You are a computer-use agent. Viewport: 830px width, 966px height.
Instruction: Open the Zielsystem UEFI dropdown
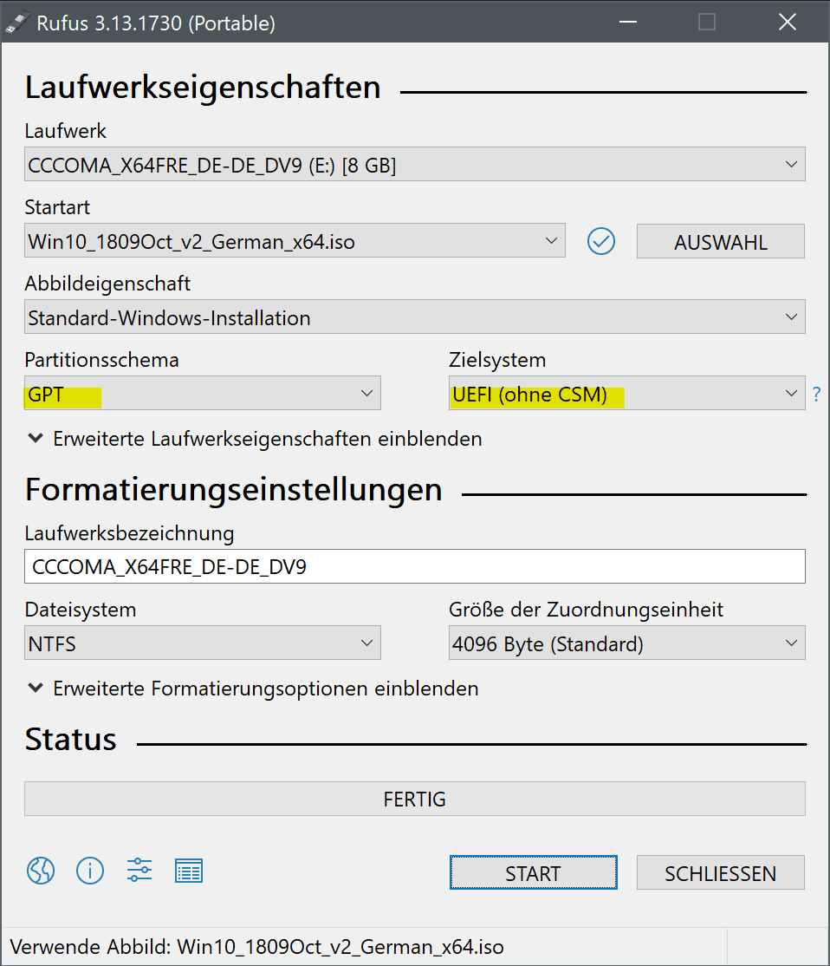coord(626,393)
